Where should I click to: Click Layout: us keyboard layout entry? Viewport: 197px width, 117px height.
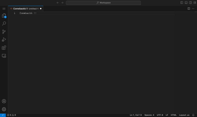184,115
